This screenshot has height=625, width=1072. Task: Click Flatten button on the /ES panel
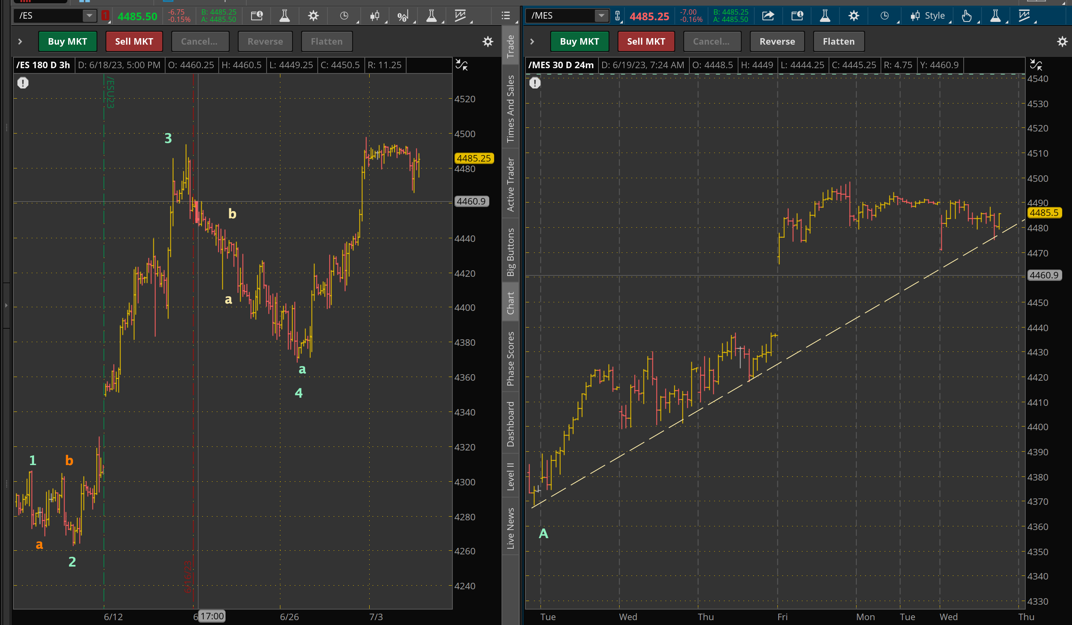point(327,41)
